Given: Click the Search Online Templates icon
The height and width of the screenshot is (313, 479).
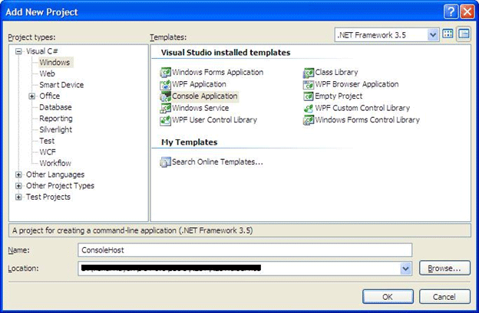Looking at the screenshot, I should pos(165,162).
